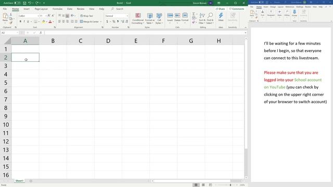Click the Paste clipboard icon in Excel

pos(5,16)
